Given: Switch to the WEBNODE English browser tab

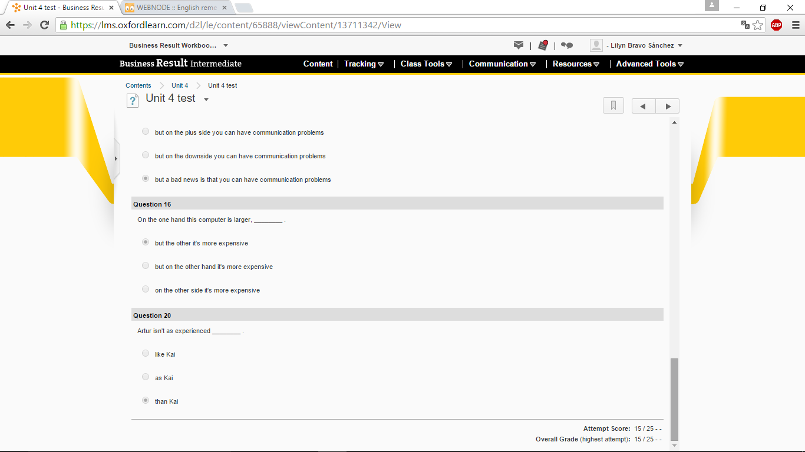Looking at the screenshot, I should tap(176, 8).
